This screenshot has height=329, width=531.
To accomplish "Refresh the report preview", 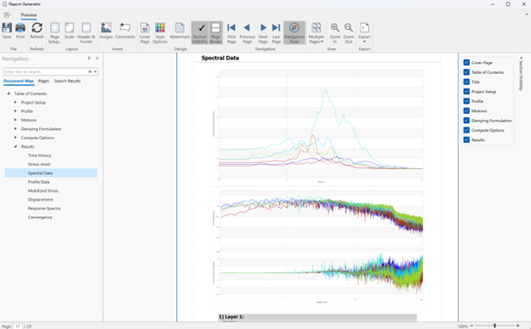I will tap(37, 31).
